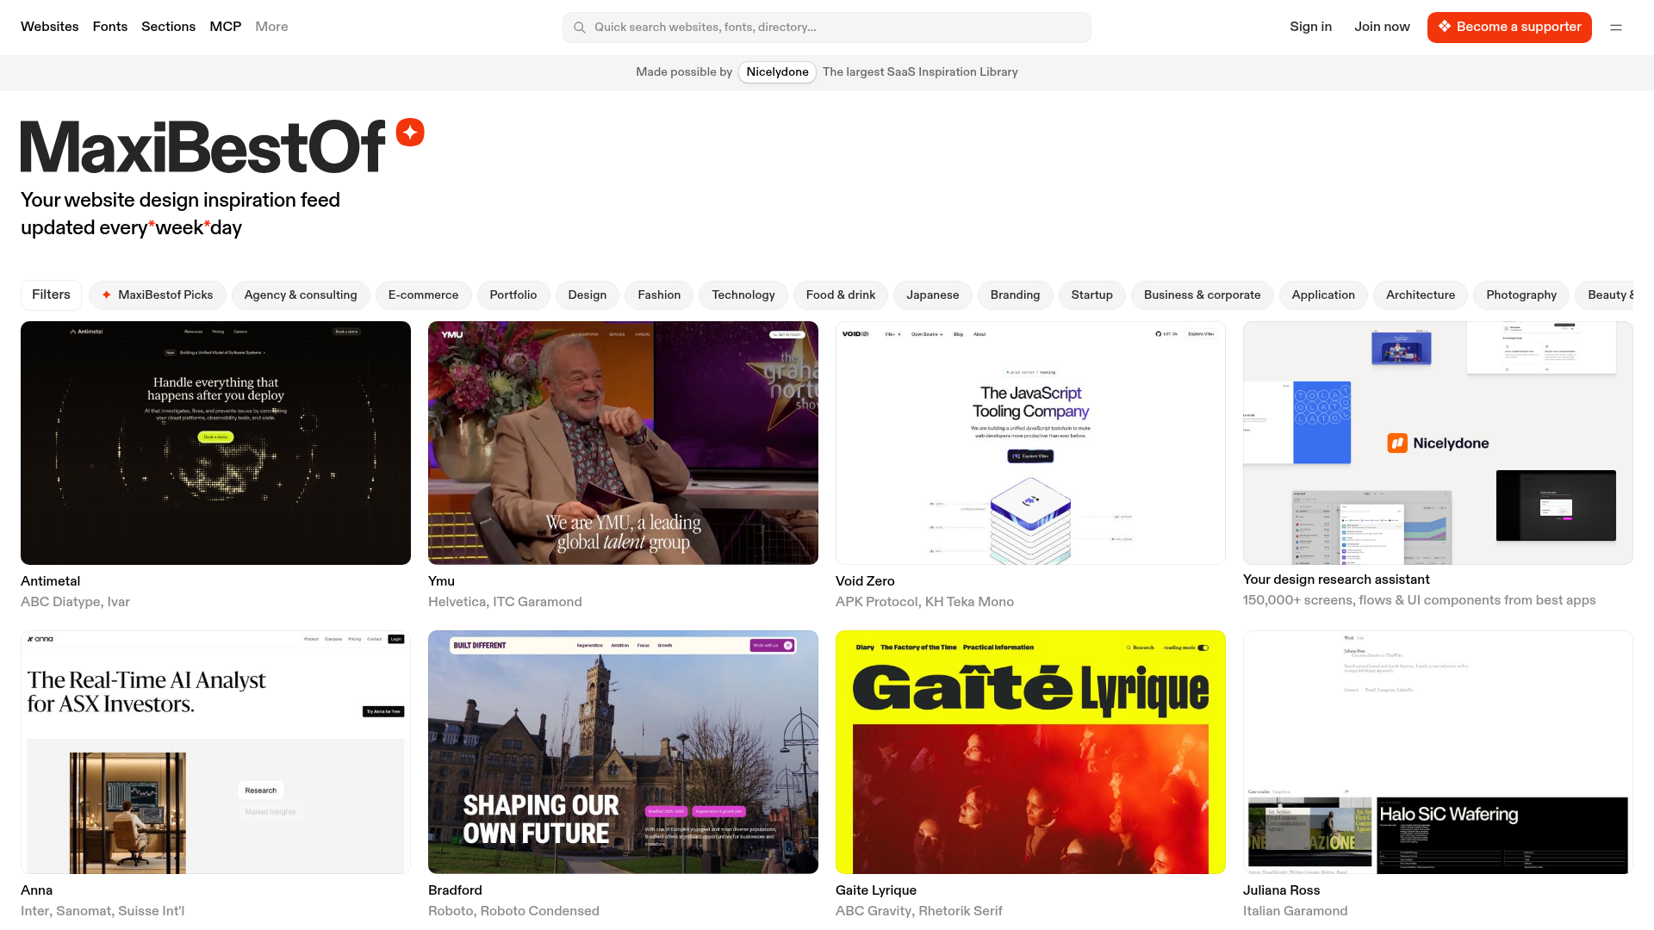Screen dimensions: 1654x930
Task: Filter by Food & drink
Action: coord(841,294)
